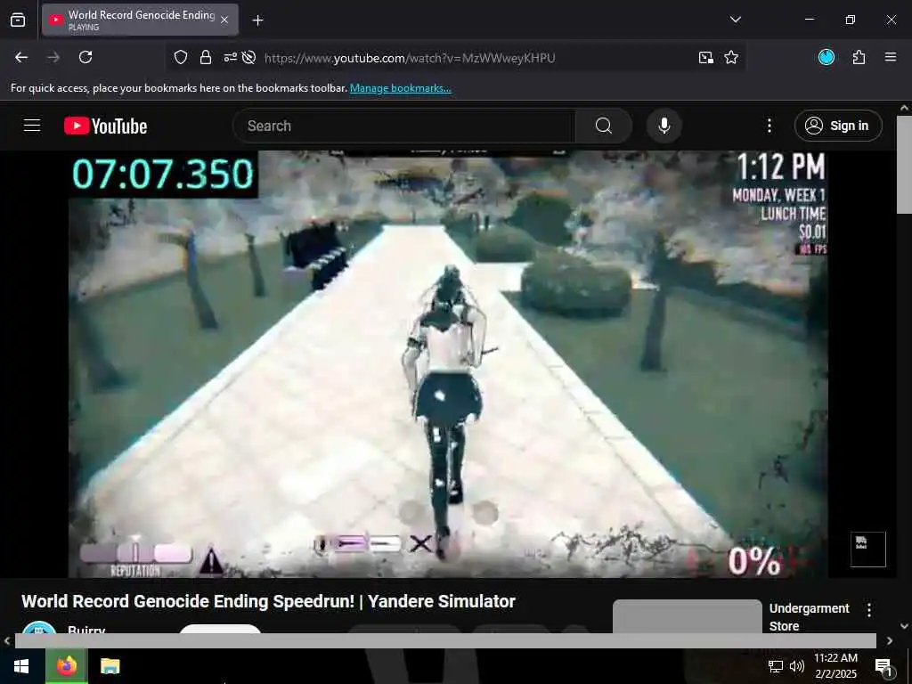The image size is (912, 684).
Task: View site security lock information
Action: [x=206, y=57]
